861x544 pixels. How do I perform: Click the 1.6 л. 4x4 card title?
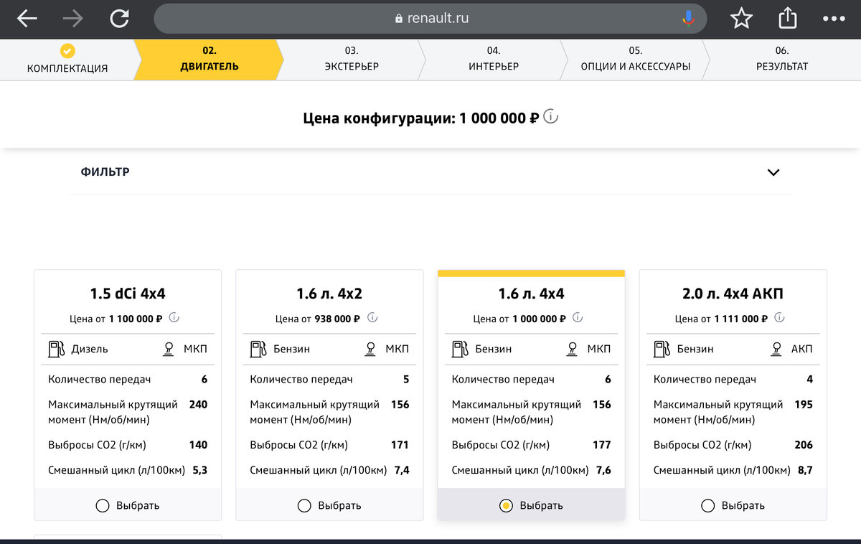coord(532,294)
